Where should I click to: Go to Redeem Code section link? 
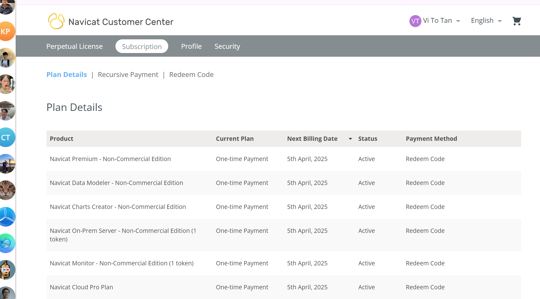pos(191,75)
